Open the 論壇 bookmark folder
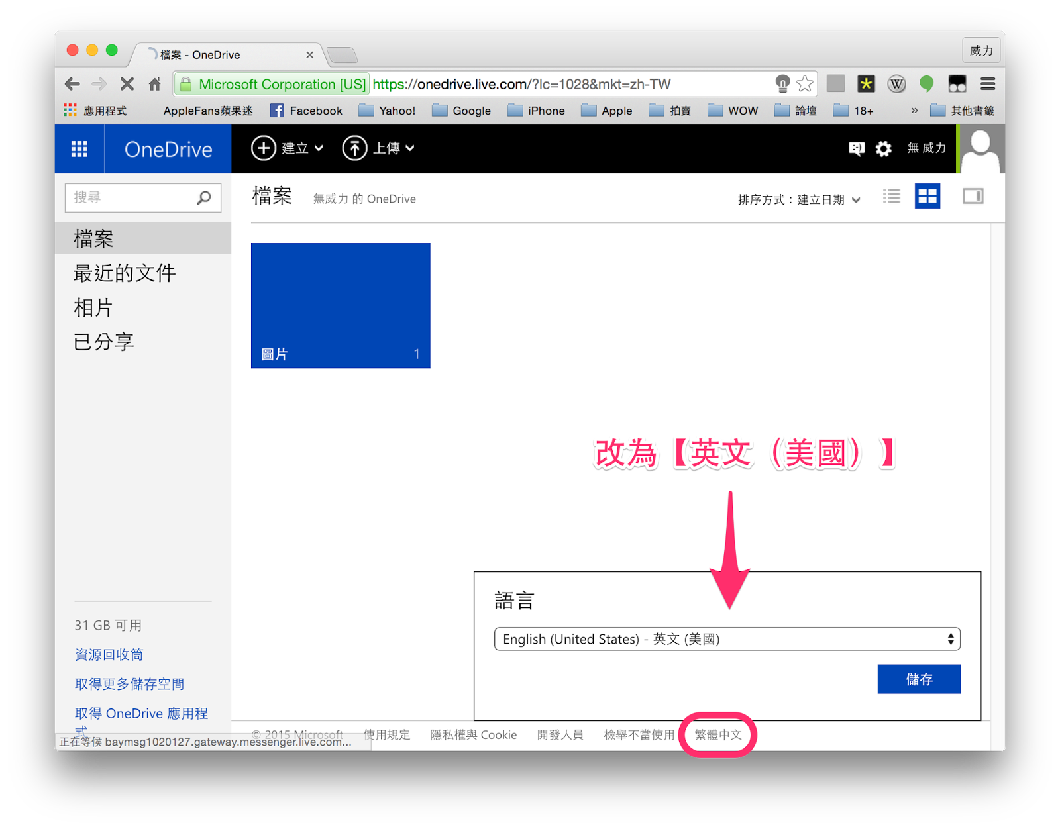Viewport: 1060px width, 829px height. (x=796, y=111)
